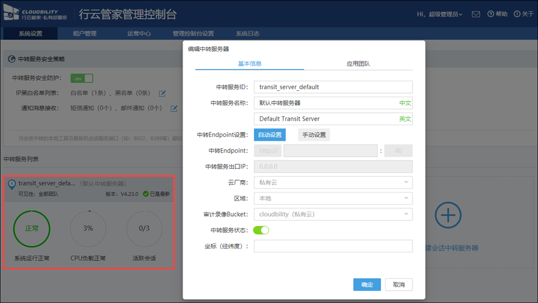Open the 系统日志 menu

pyautogui.click(x=247, y=34)
